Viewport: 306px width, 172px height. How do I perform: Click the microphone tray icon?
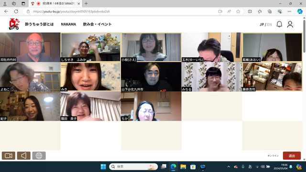243,167
